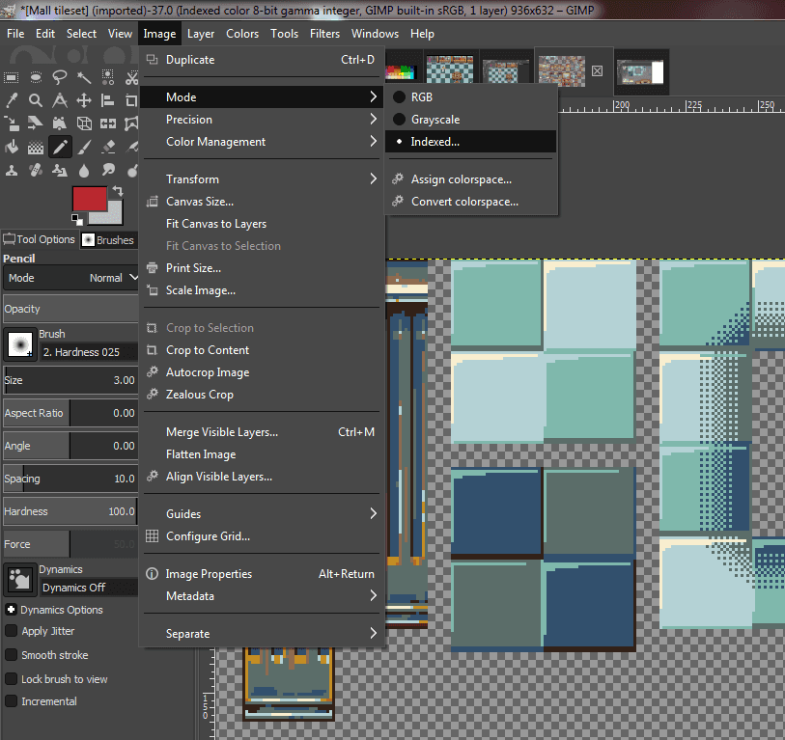Open the Filters menu
The width and height of the screenshot is (785, 740).
click(324, 33)
